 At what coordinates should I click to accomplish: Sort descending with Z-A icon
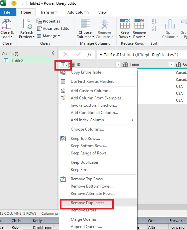(x=154, y=28)
